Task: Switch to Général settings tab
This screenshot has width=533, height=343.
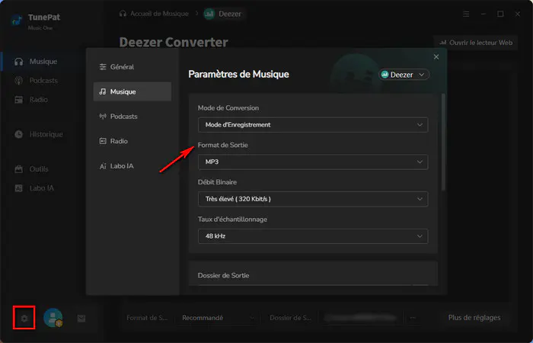Action: click(132, 67)
